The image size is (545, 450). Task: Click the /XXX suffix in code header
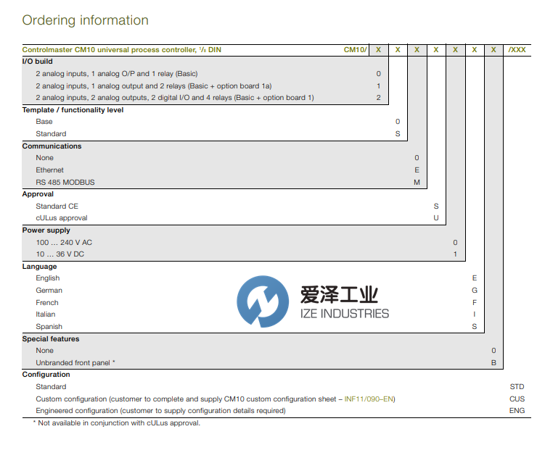(x=517, y=50)
